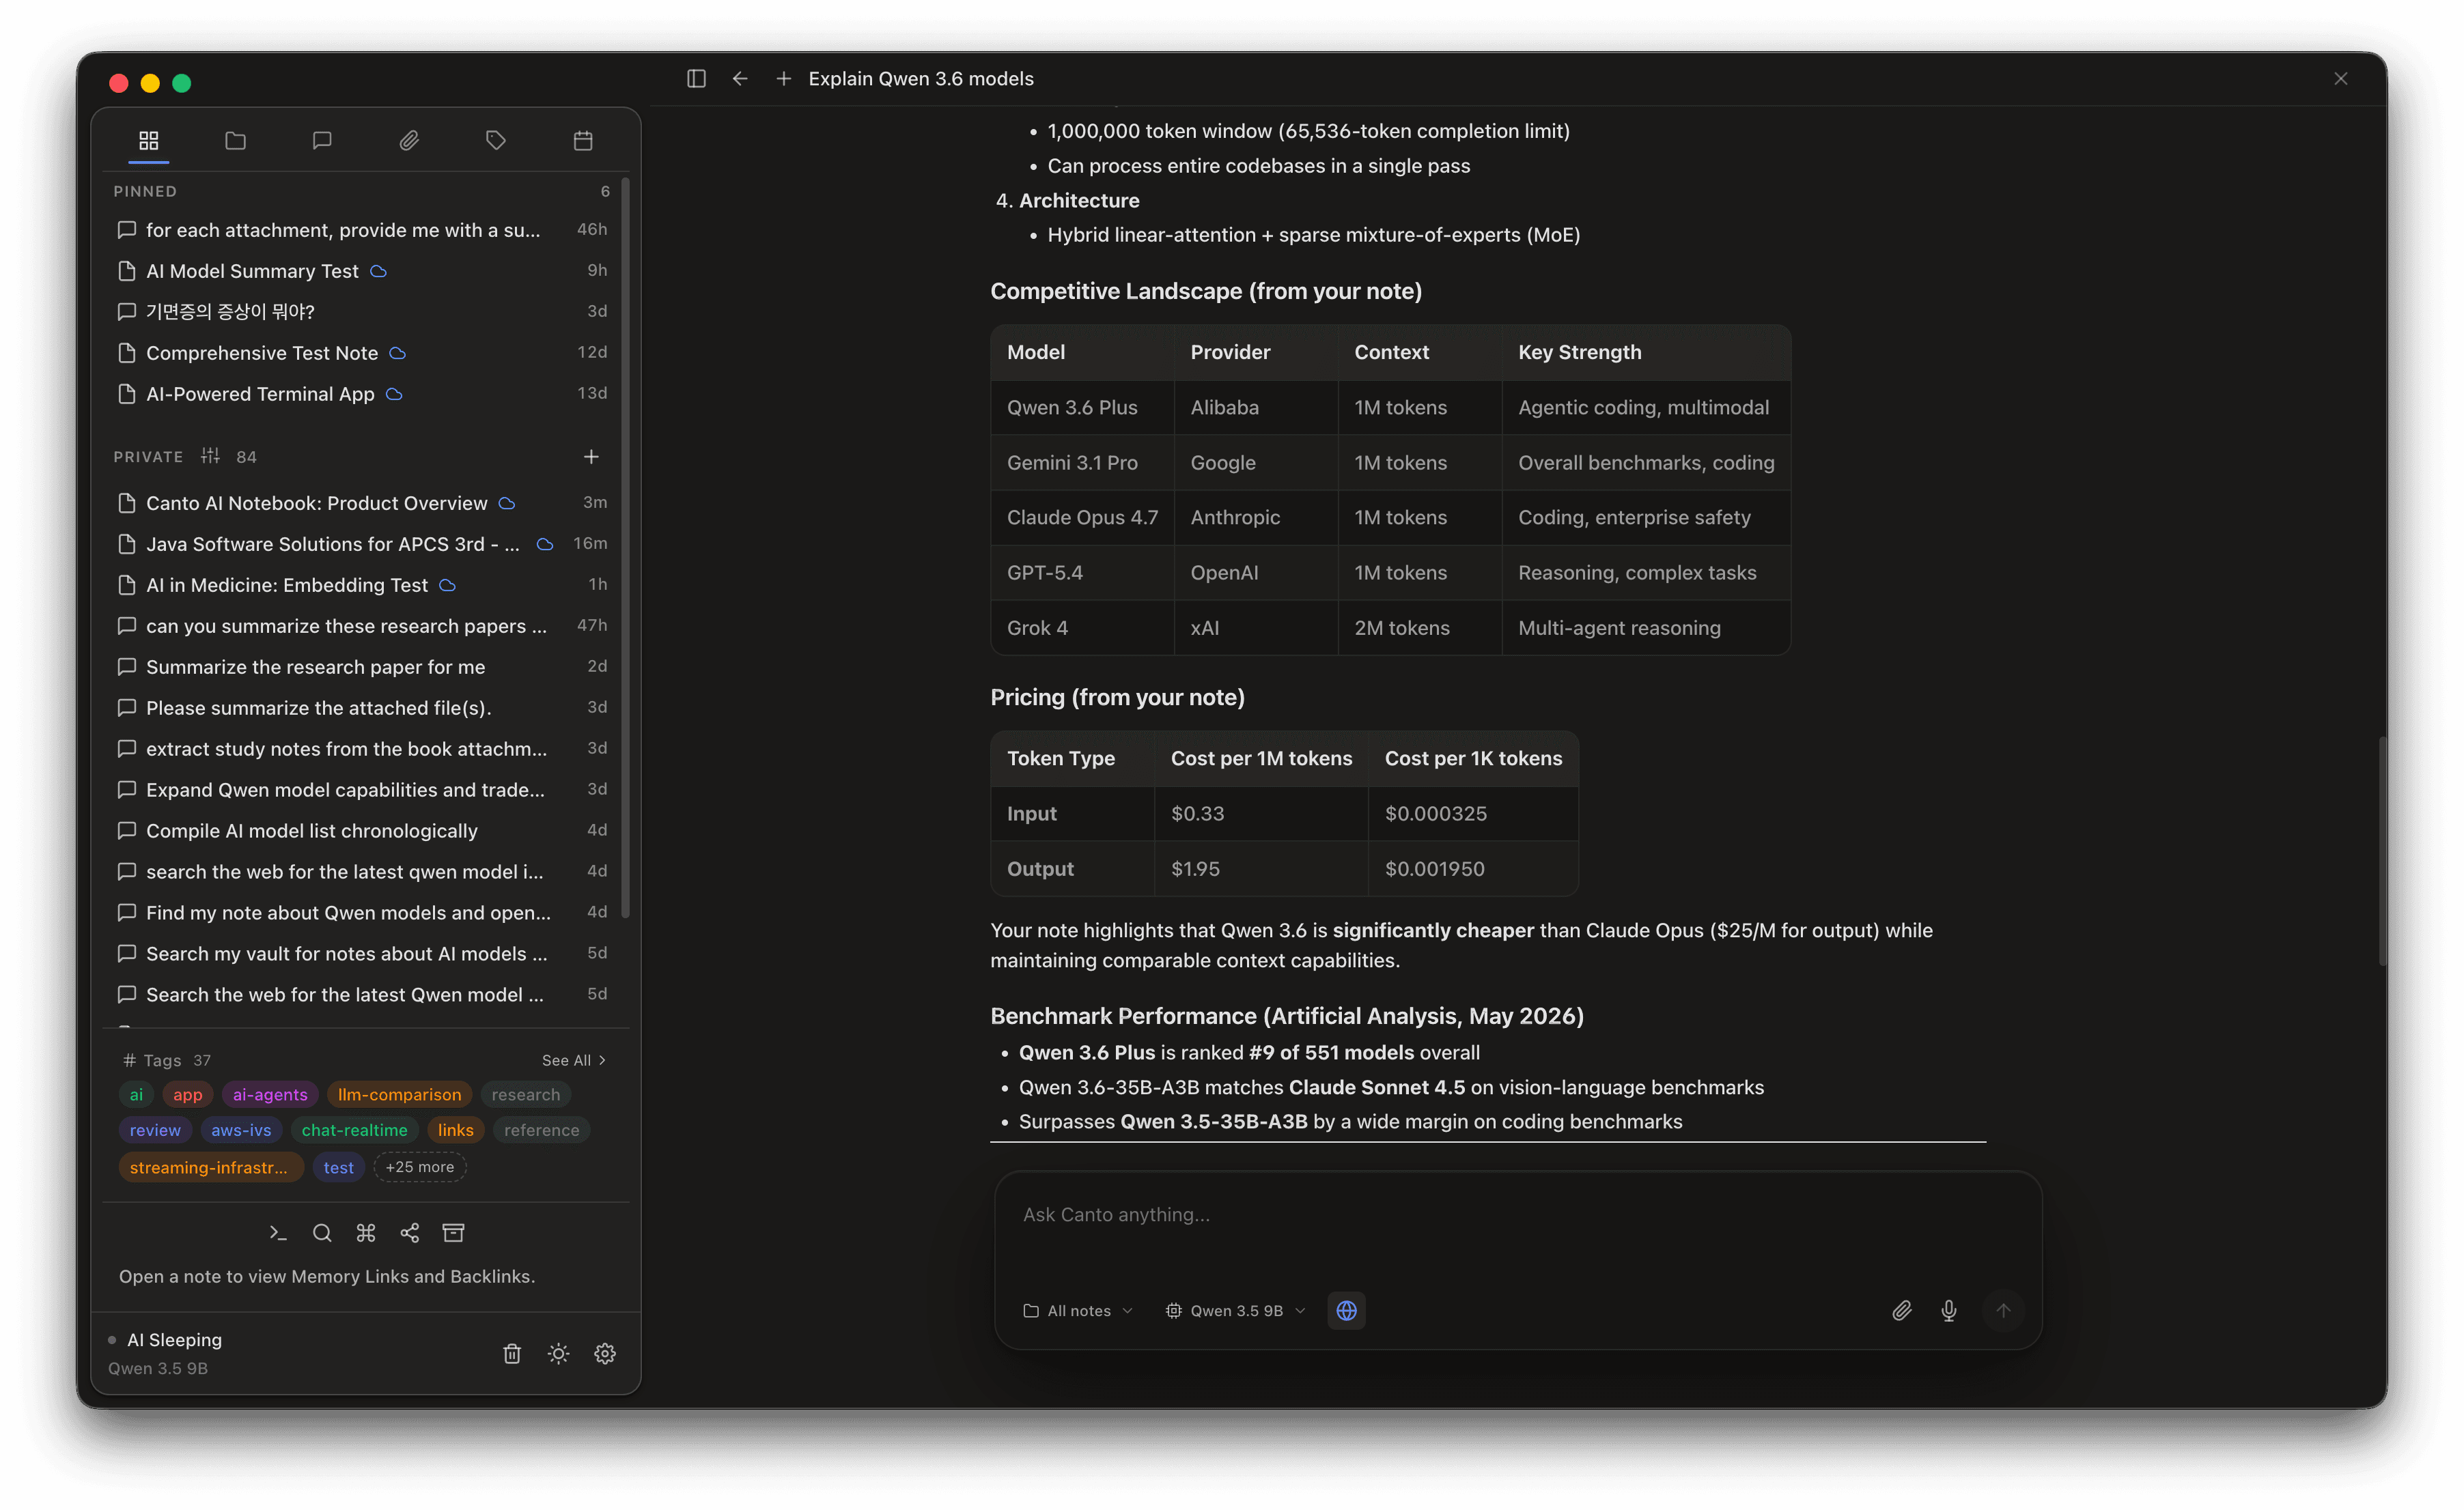The image size is (2464, 1510).
Task: Click the $0.001950 output price cell
Action: (1473, 868)
